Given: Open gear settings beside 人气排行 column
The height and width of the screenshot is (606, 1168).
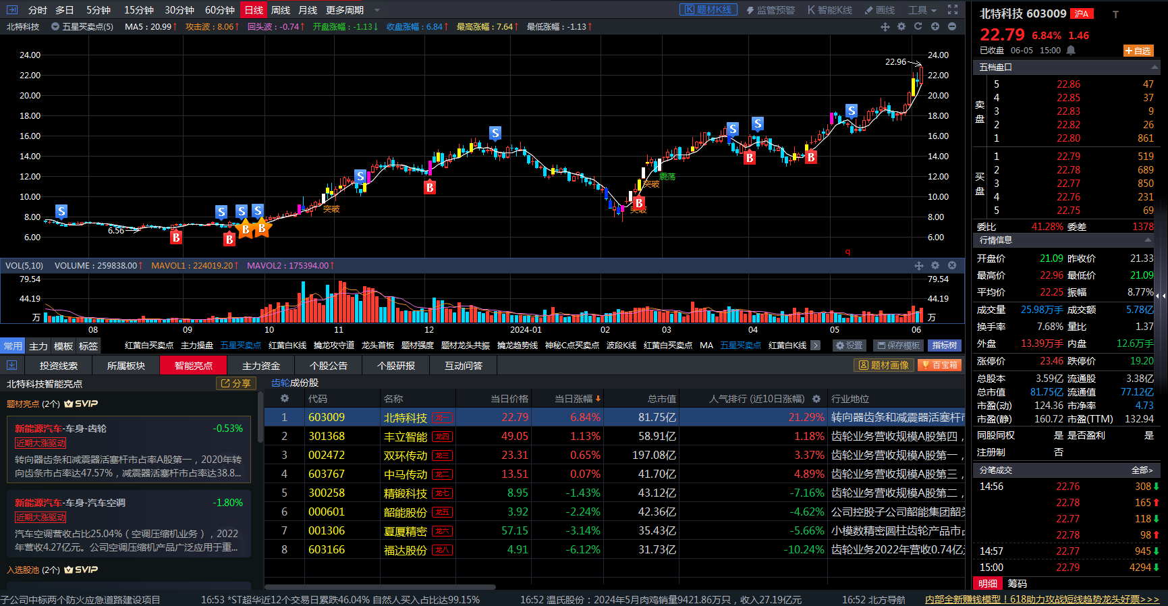Looking at the screenshot, I should point(816,398).
